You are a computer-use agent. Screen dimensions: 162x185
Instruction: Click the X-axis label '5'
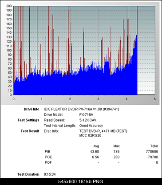(x=155, y=99)
